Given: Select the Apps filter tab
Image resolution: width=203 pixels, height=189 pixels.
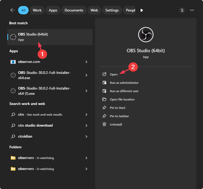Looking at the screenshot, I should (53, 10).
